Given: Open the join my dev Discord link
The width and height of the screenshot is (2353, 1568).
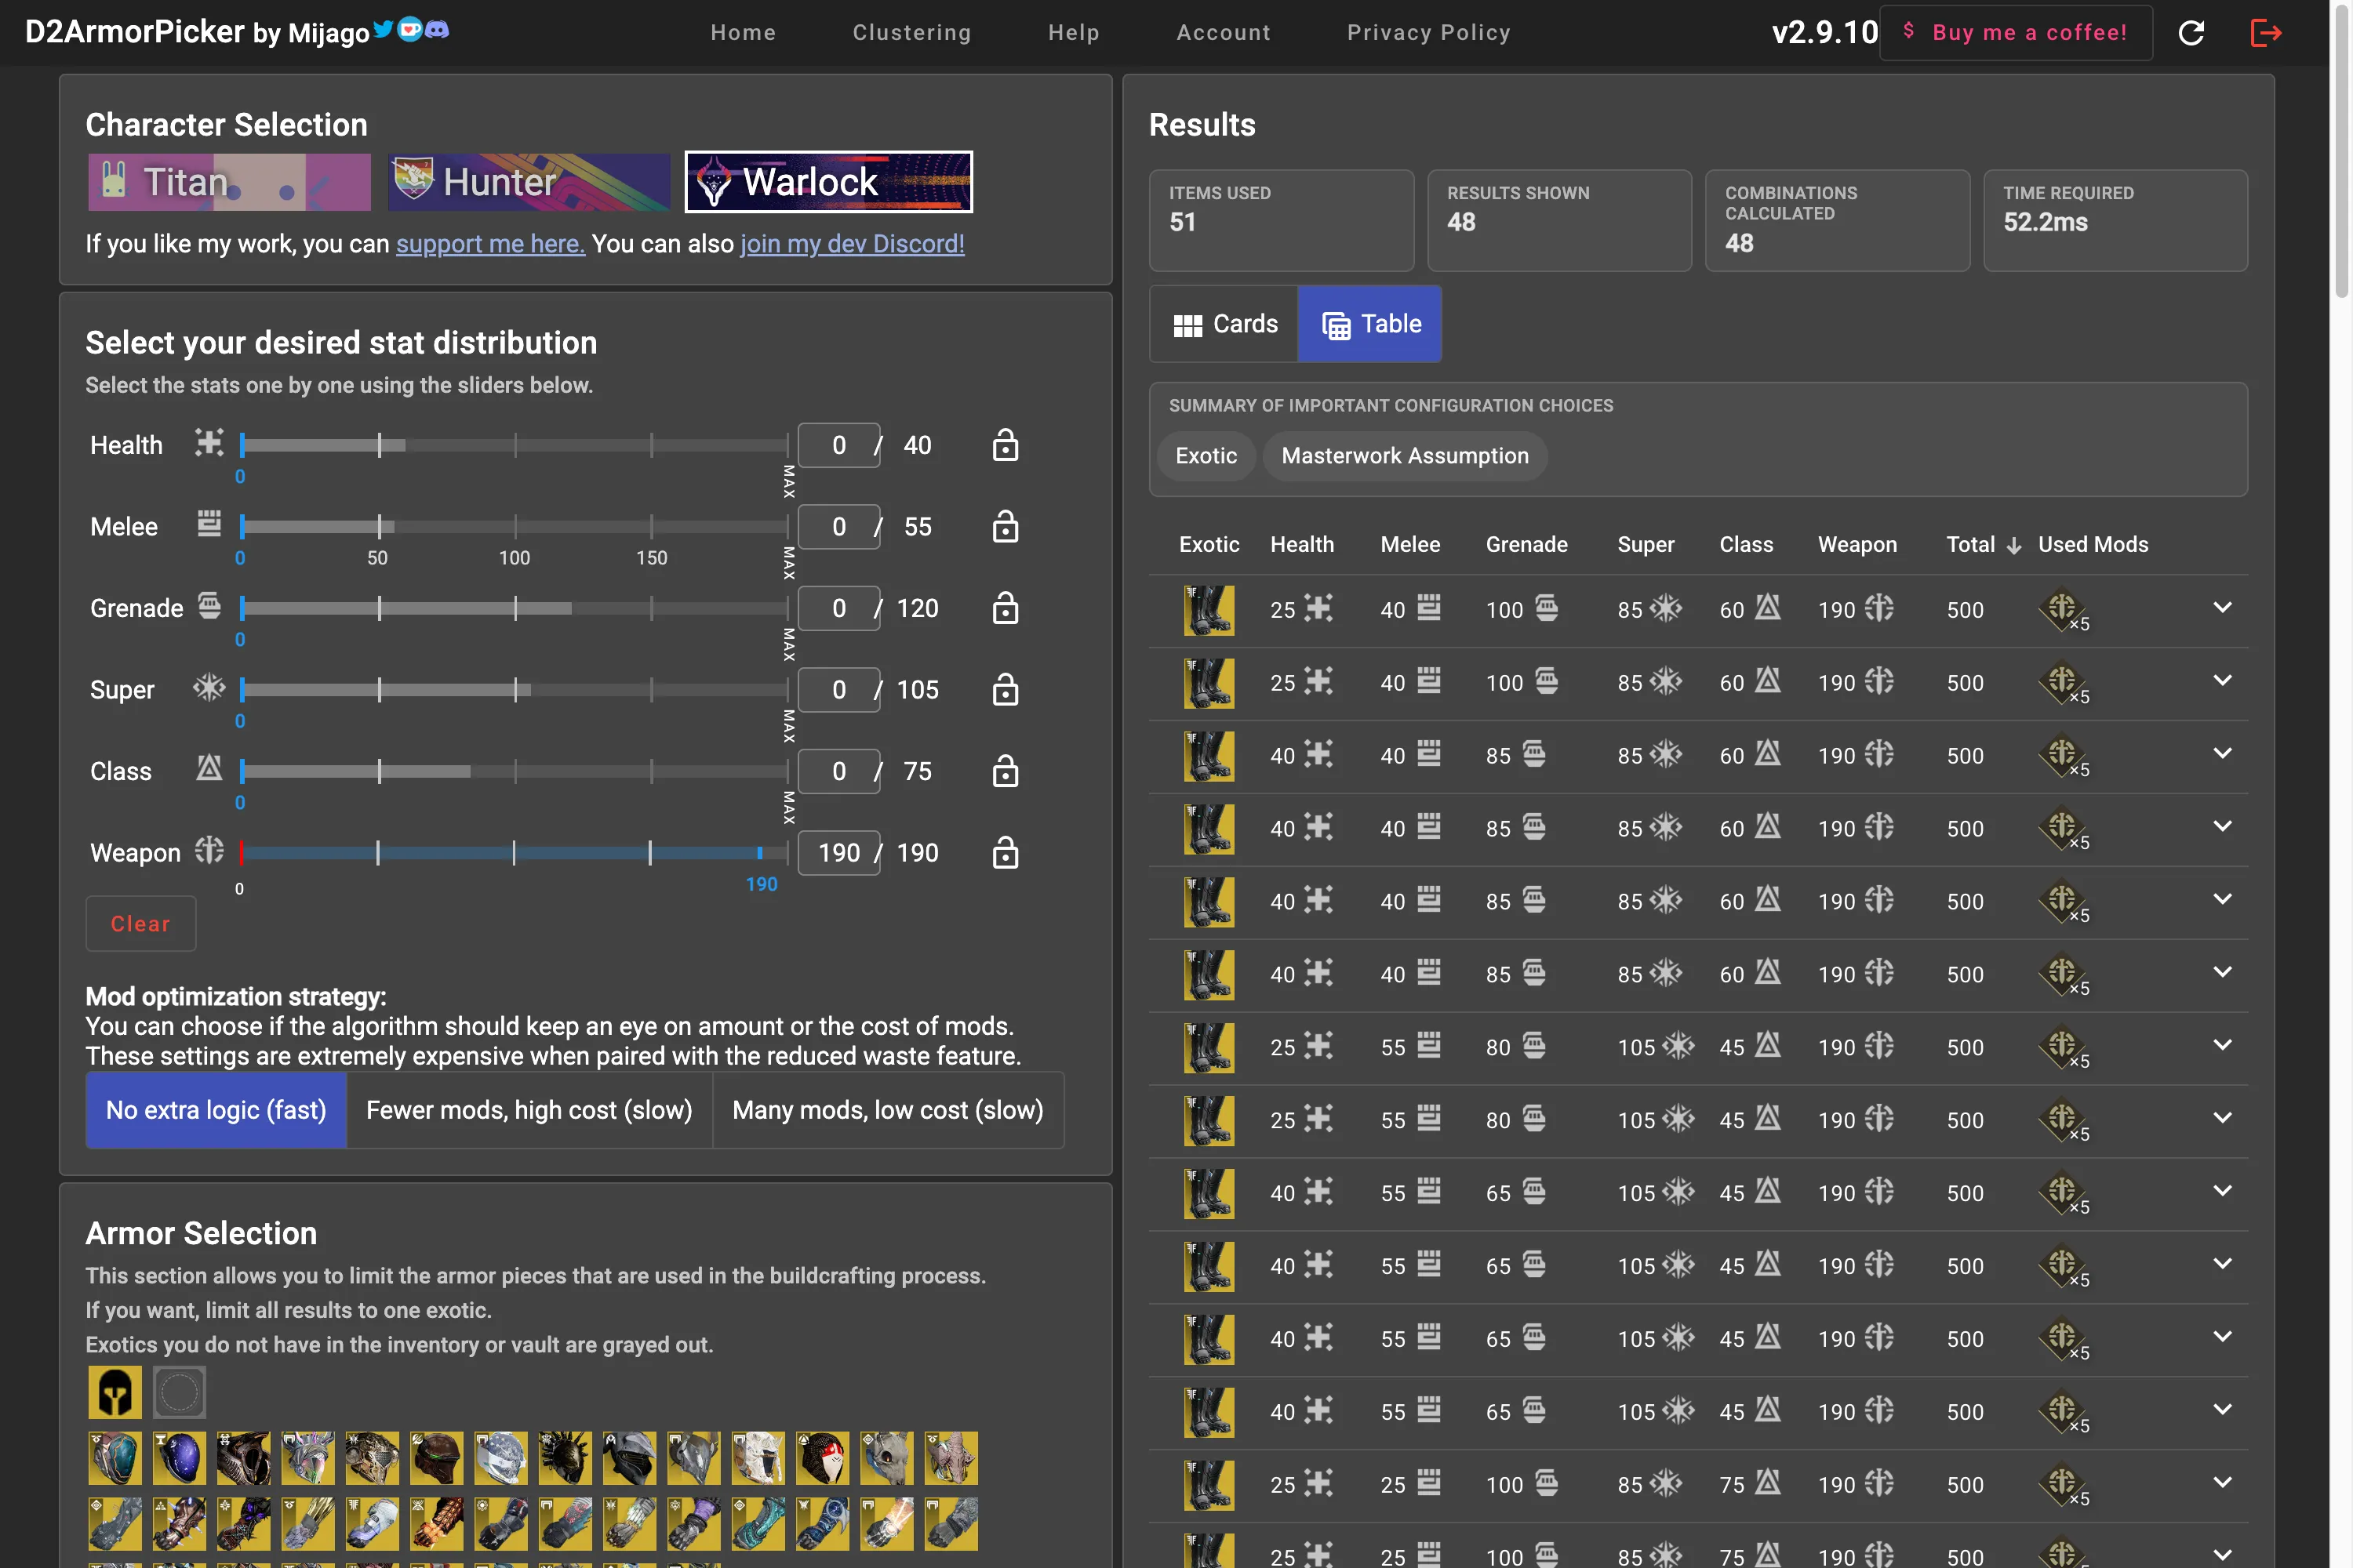Looking at the screenshot, I should point(853,244).
